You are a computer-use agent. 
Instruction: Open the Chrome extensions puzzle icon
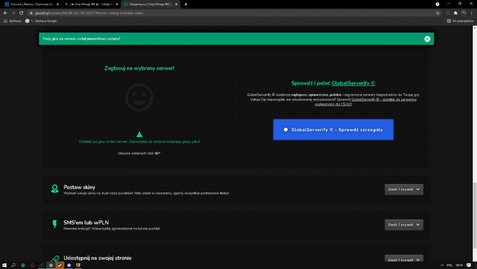[456, 13]
